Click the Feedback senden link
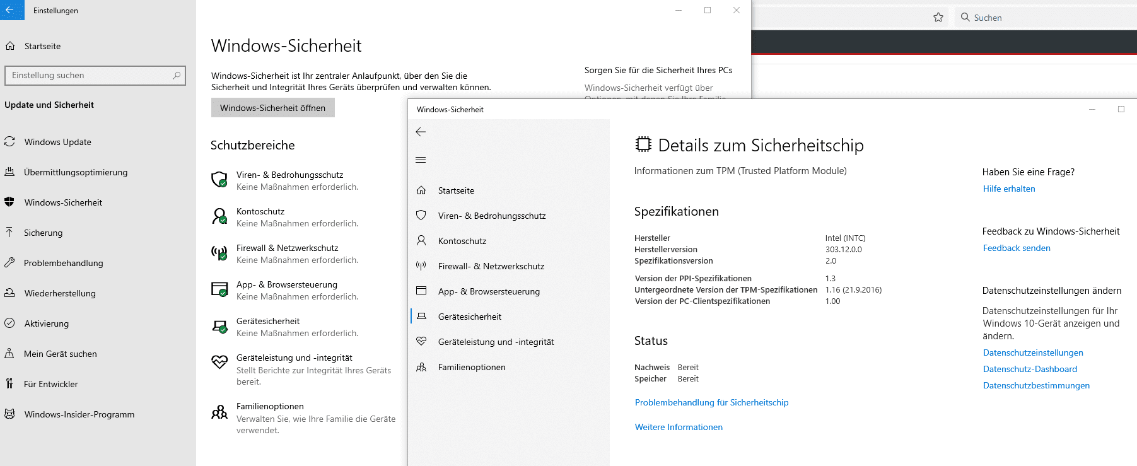The width and height of the screenshot is (1137, 466). coord(1017,248)
